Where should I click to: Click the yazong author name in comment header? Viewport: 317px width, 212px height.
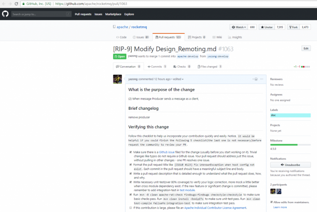[x=133, y=79]
